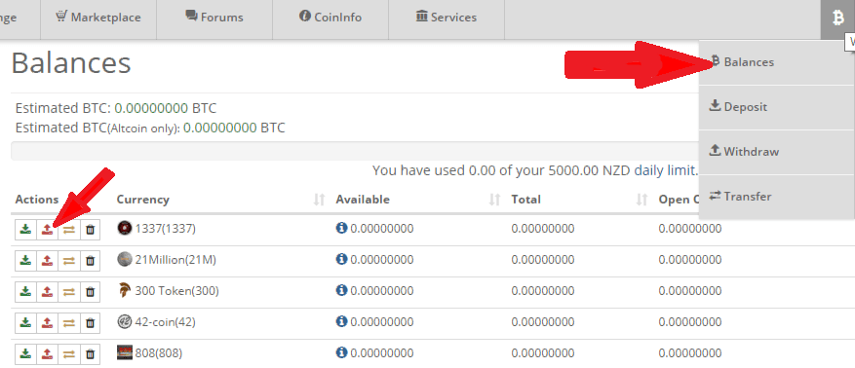Click trash icon for 300 Token row
The image size is (855, 368).
(x=90, y=292)
